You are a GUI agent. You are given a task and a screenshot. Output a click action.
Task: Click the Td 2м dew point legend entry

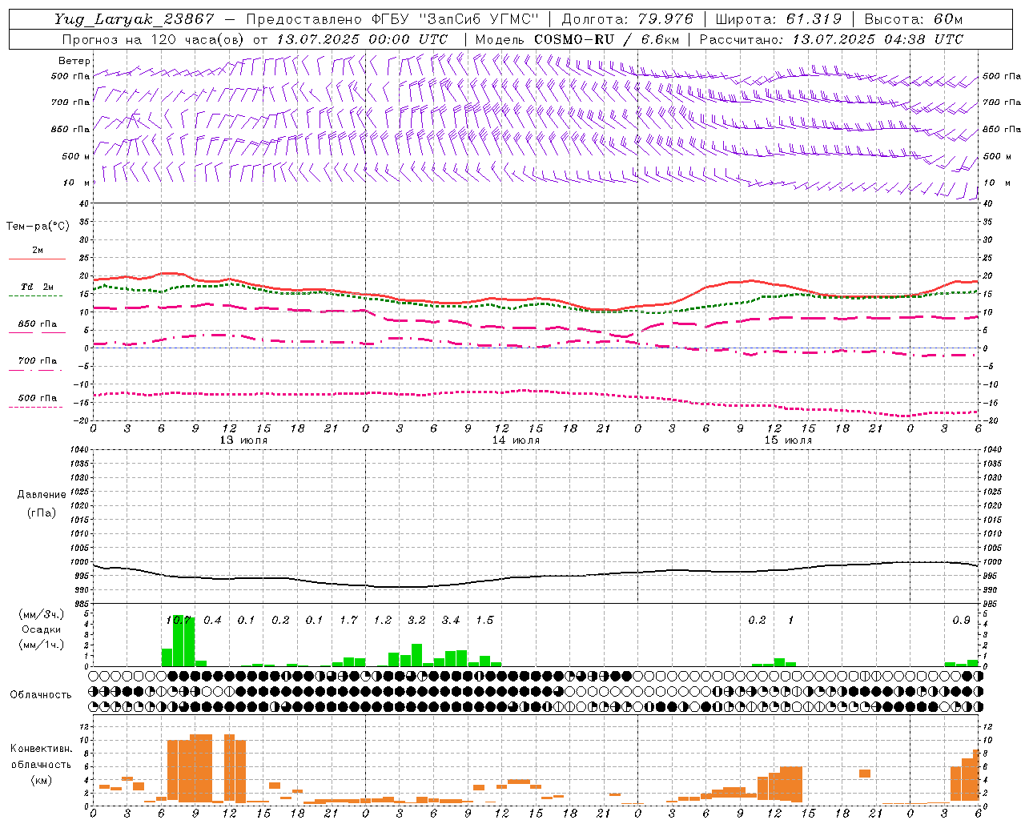tap(37, 287)
